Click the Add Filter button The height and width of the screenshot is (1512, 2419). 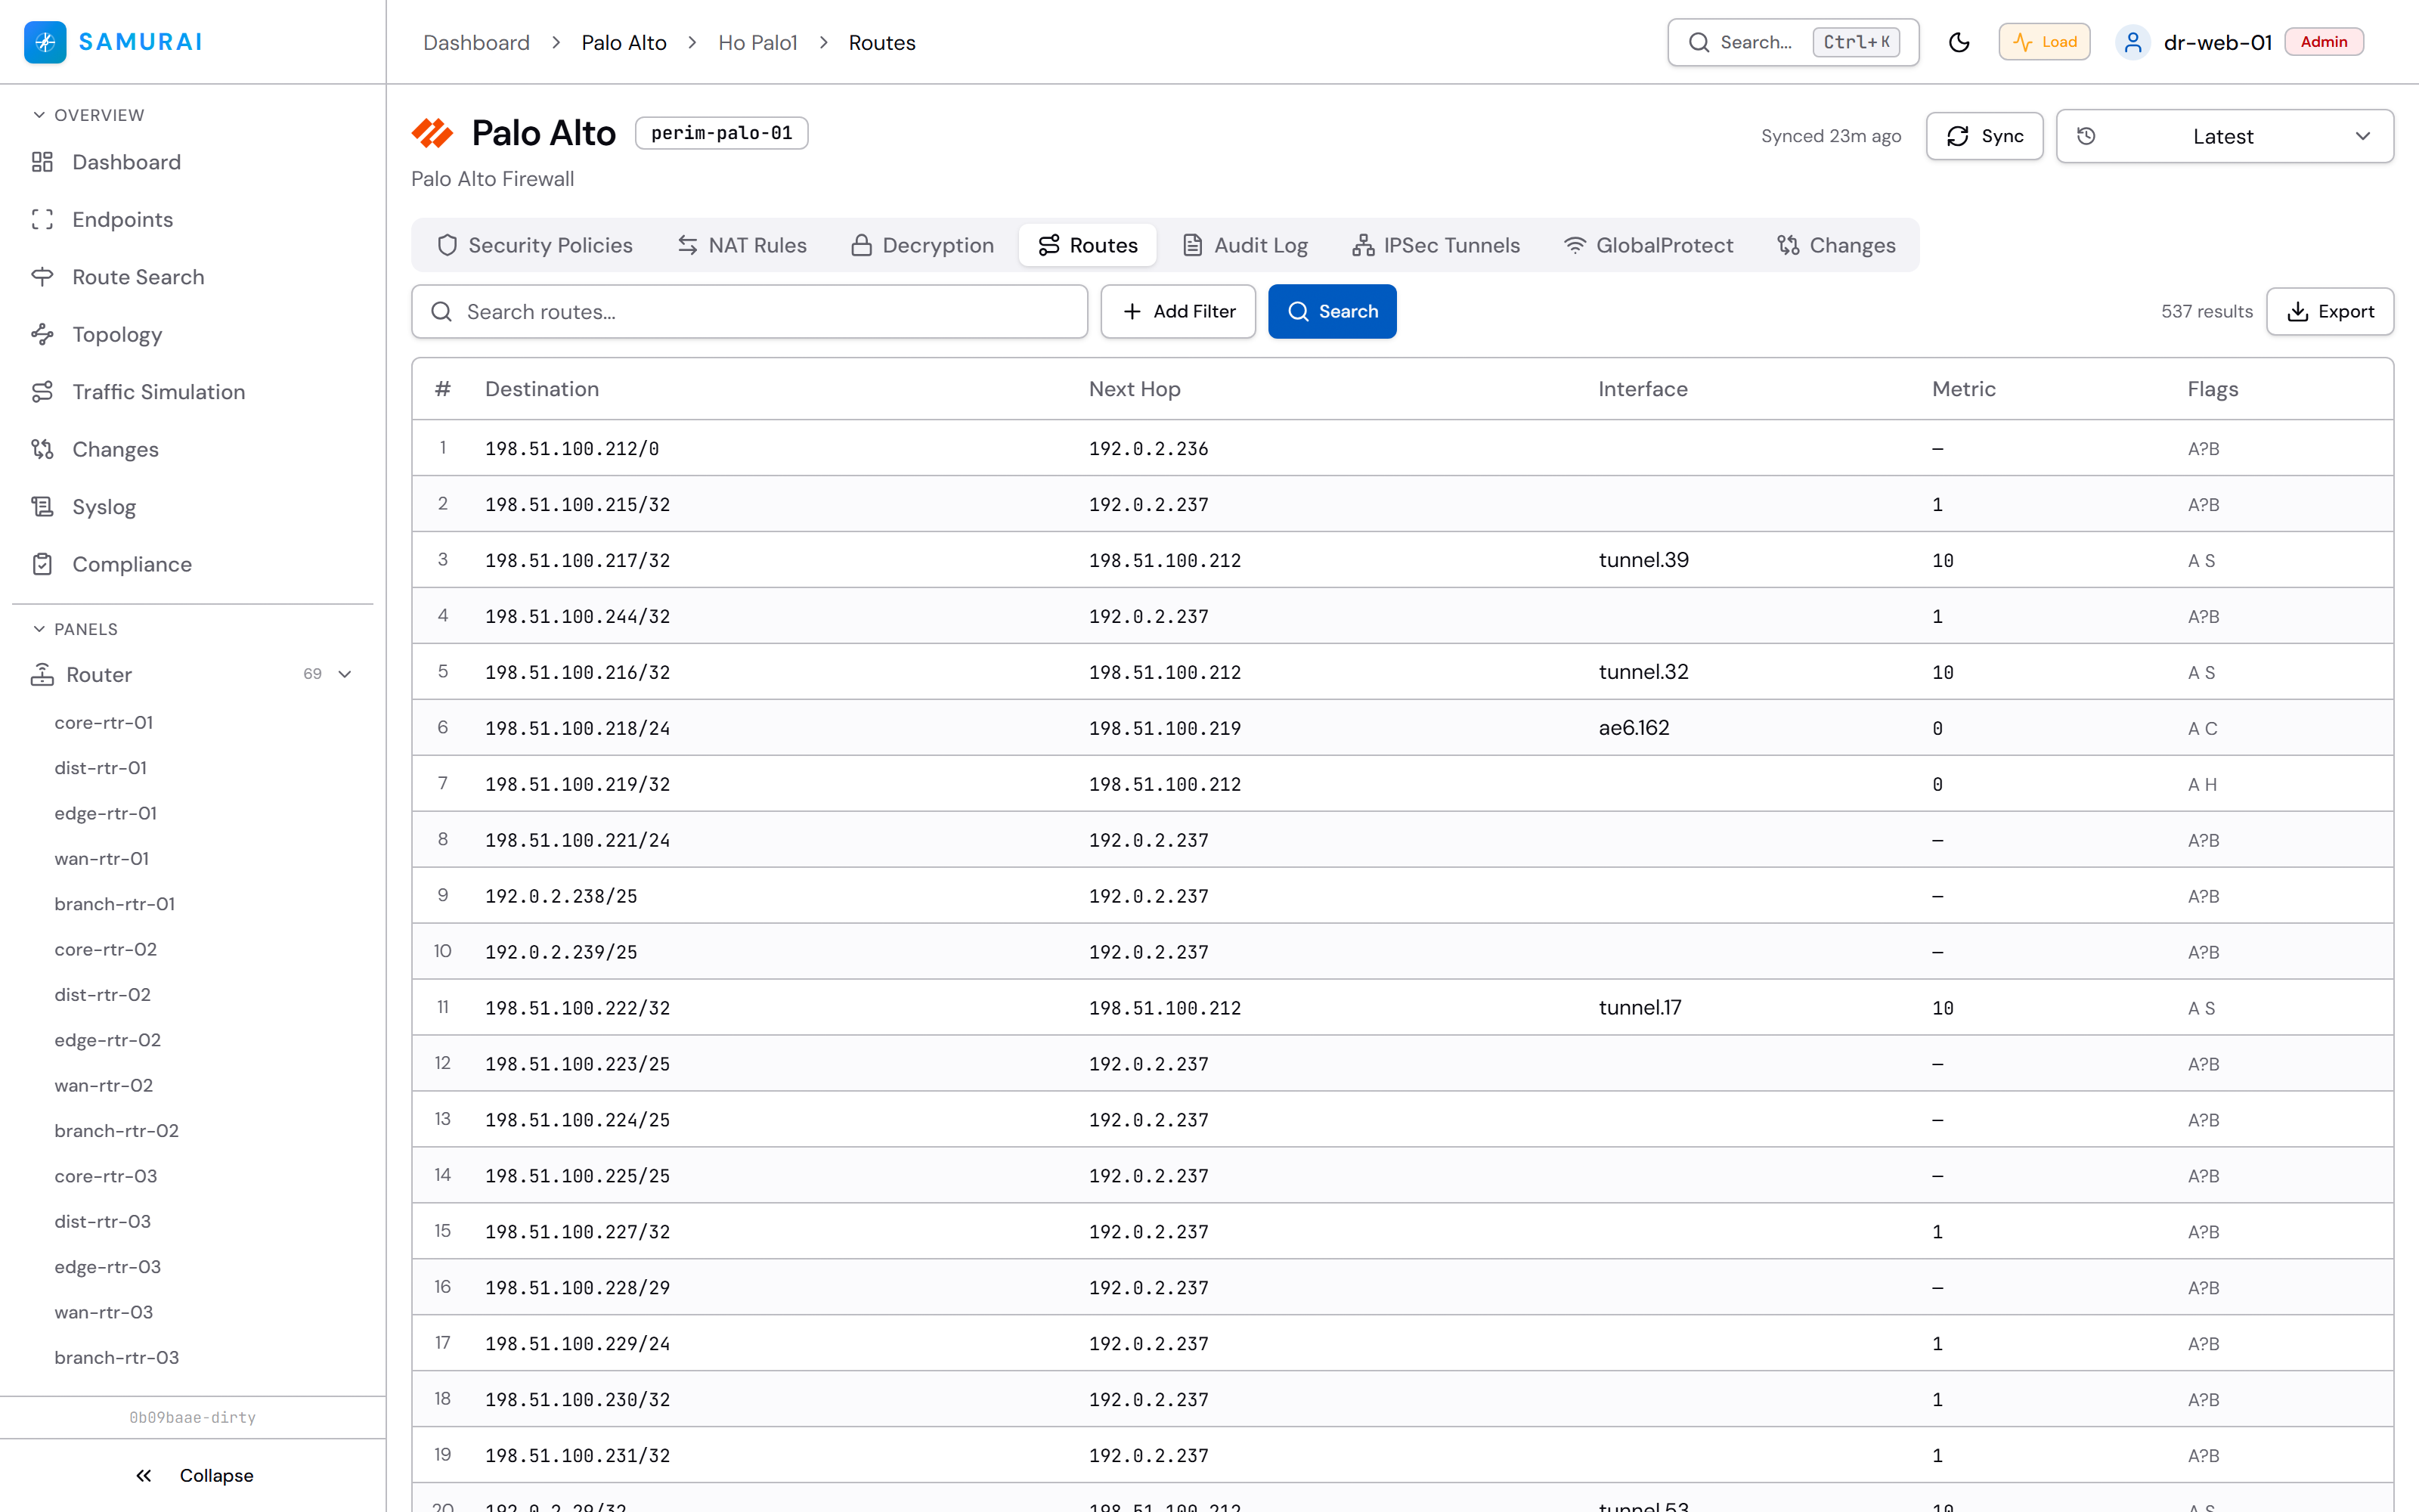[x=1179, y=312]
